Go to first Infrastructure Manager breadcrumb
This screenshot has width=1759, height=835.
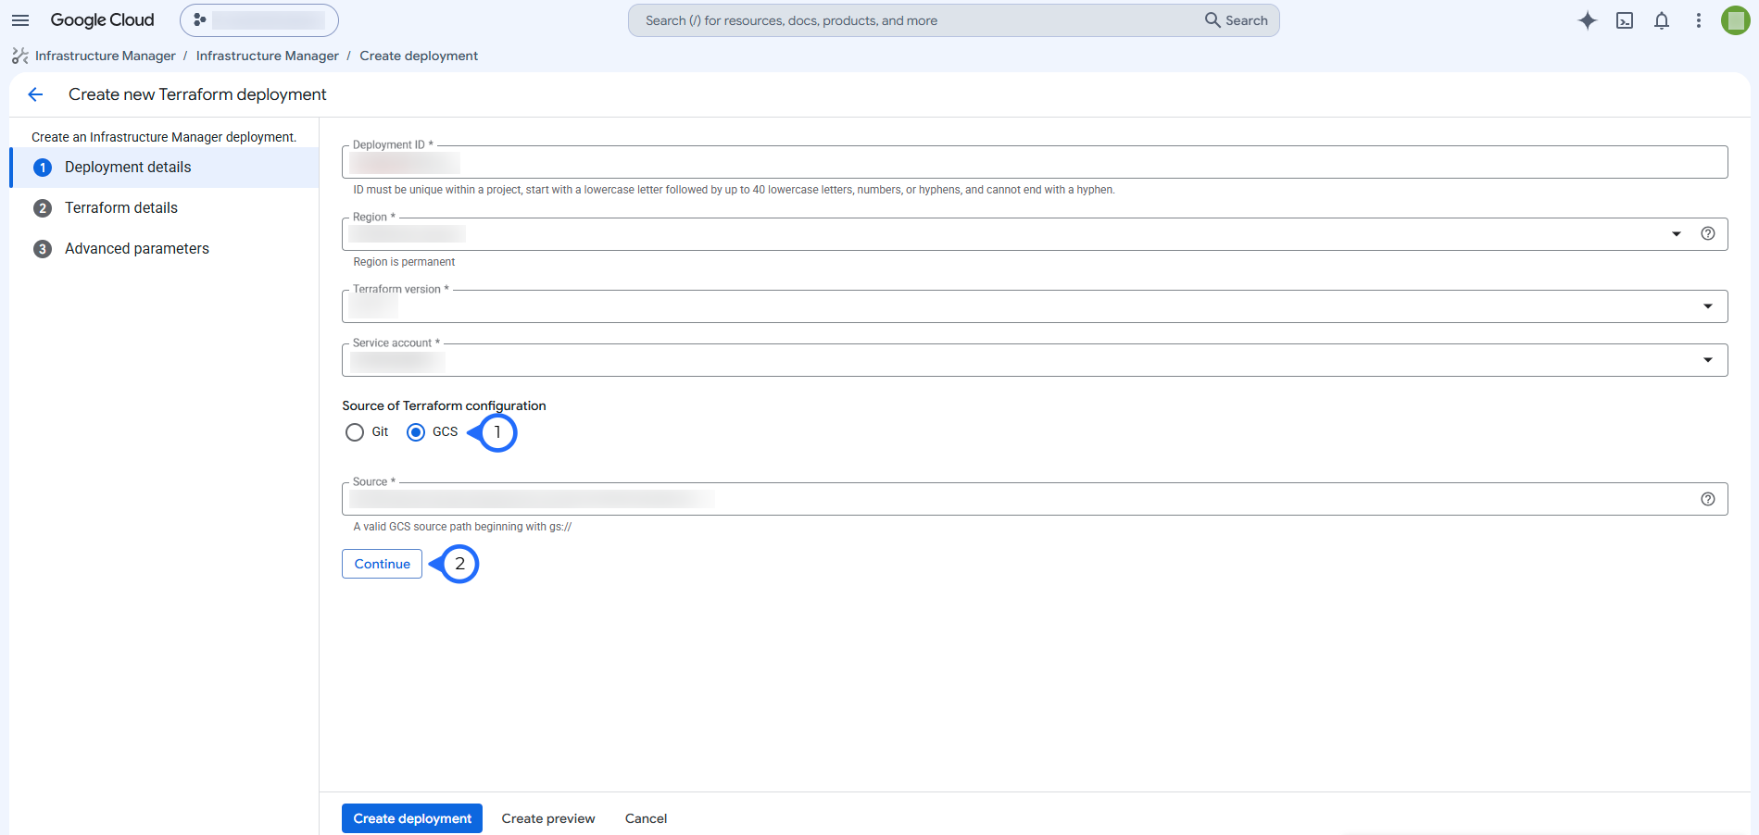click(x=106, y=56)
